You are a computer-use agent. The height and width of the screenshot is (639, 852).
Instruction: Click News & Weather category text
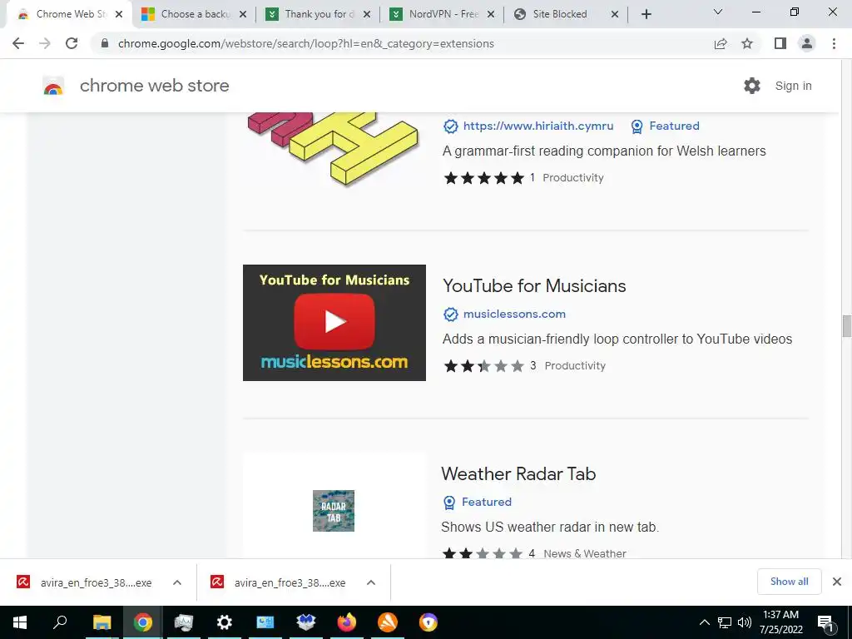[585, 553]
